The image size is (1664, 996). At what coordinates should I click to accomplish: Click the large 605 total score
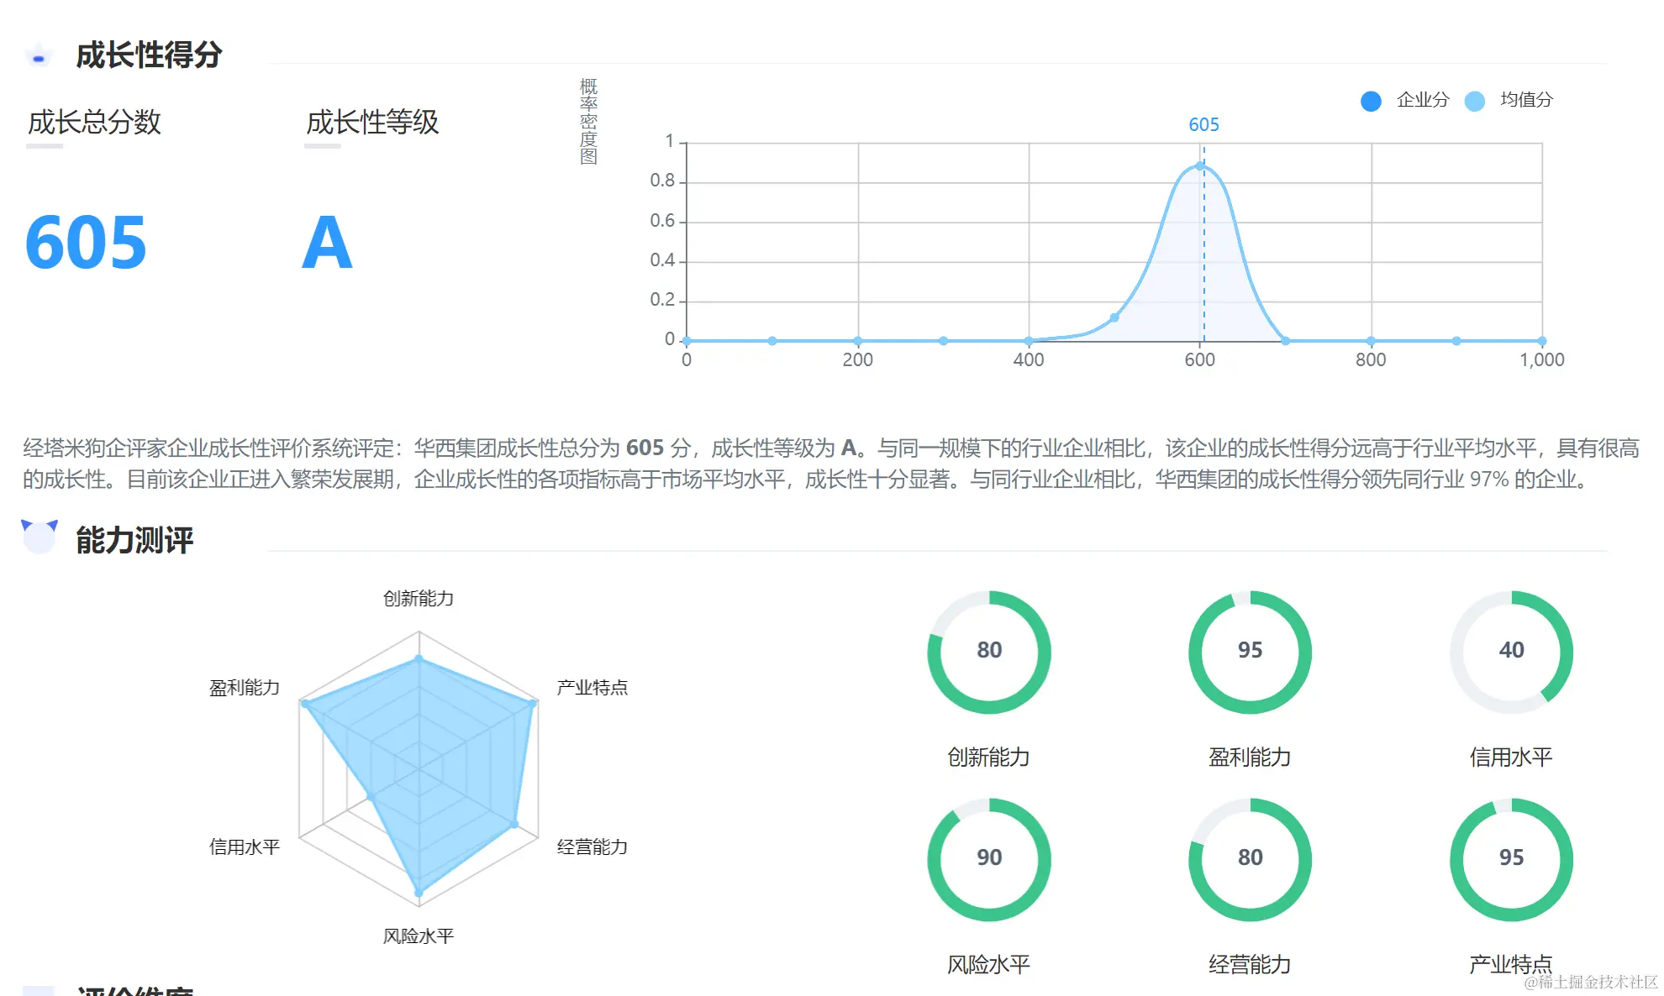point(86,243)
